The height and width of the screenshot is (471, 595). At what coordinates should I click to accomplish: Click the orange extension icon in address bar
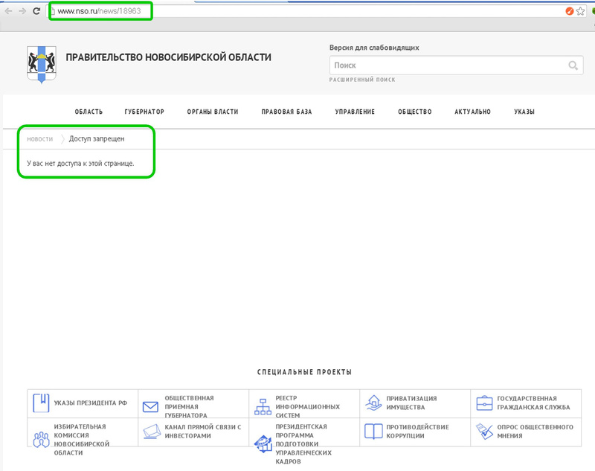tap(569, 11)
